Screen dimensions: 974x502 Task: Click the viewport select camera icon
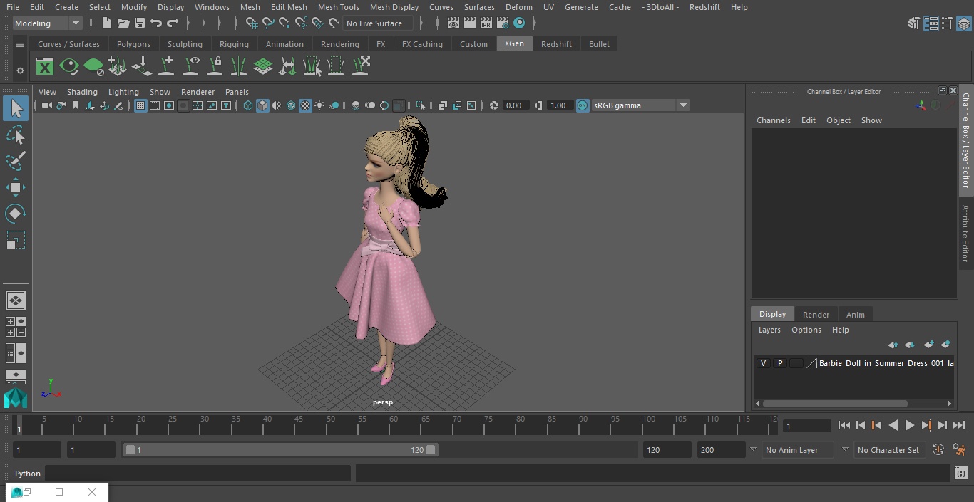pos(46,105)
